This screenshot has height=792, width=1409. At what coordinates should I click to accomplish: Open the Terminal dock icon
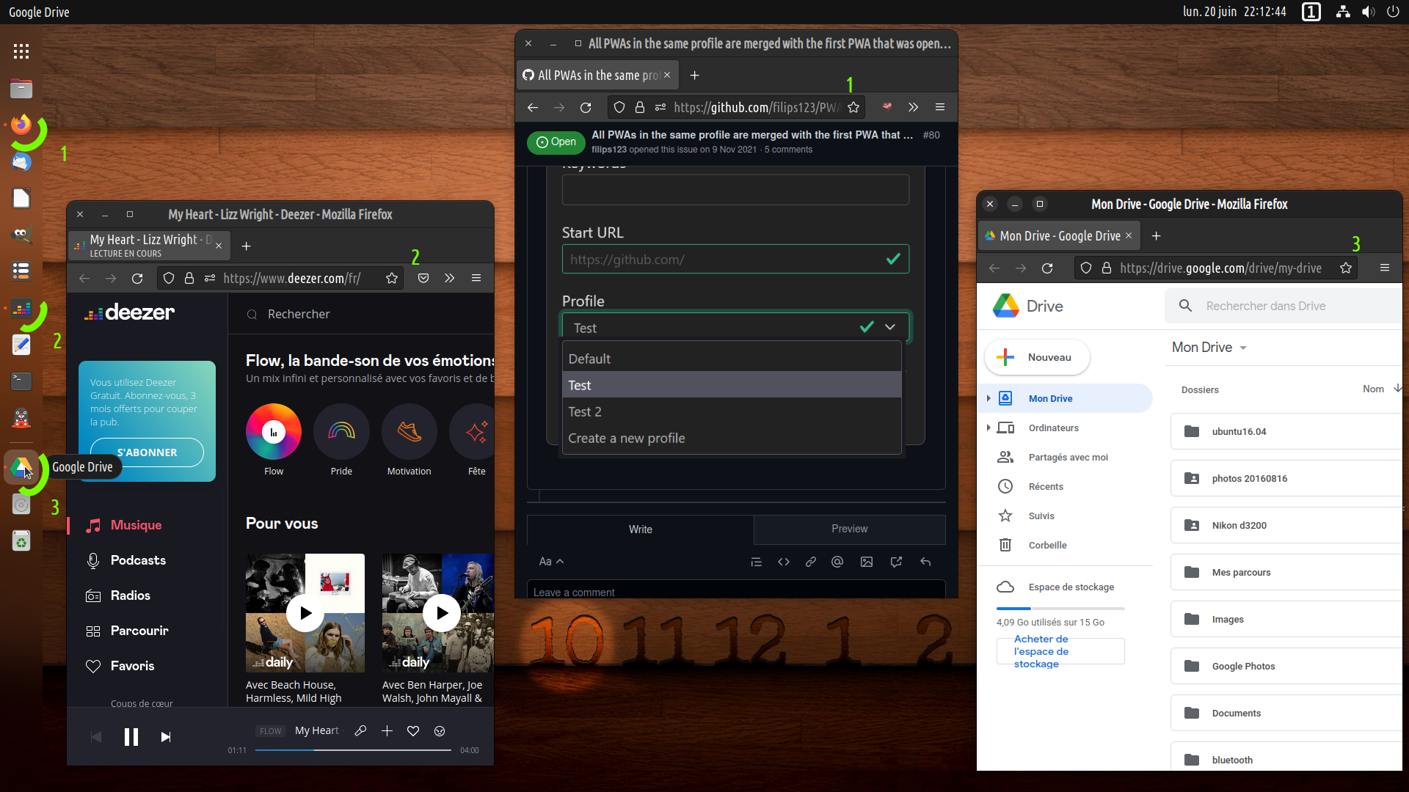tap(21, 381)
